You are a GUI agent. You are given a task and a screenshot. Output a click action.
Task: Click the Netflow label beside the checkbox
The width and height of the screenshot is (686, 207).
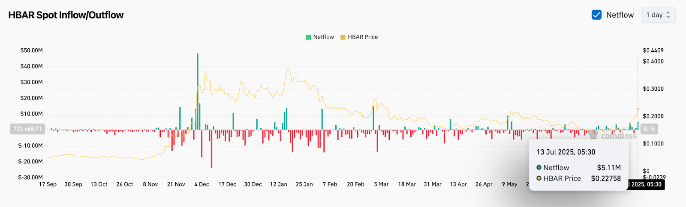620,15
